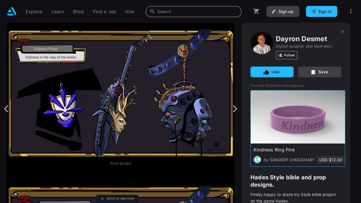The height and width of the screenshot is (203, 361).
Task: Click the Scroll to see more expander
Action: click(x=117, y=198)
